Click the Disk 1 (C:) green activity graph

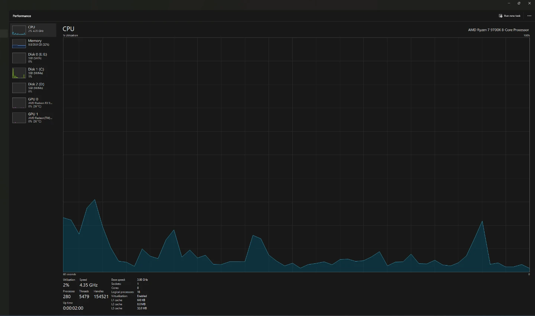click(19, 73)
